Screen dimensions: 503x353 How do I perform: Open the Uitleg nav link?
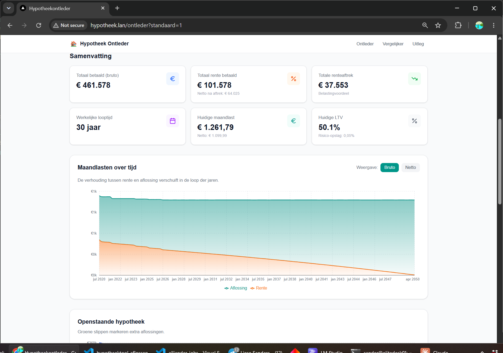(x=418, y=44)
